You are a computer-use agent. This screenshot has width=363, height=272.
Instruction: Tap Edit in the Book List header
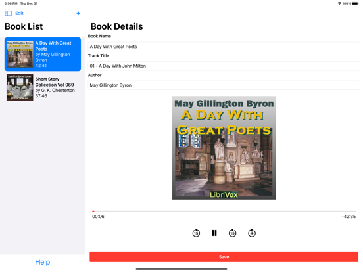tap(19, 13)
